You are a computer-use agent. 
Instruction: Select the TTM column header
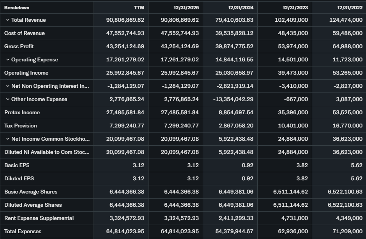coord(139,8)
